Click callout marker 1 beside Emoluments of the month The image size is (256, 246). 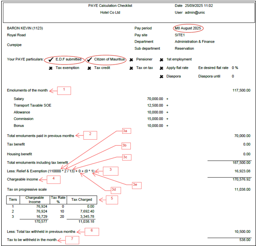pyautogui.click(x=64, y=90)
